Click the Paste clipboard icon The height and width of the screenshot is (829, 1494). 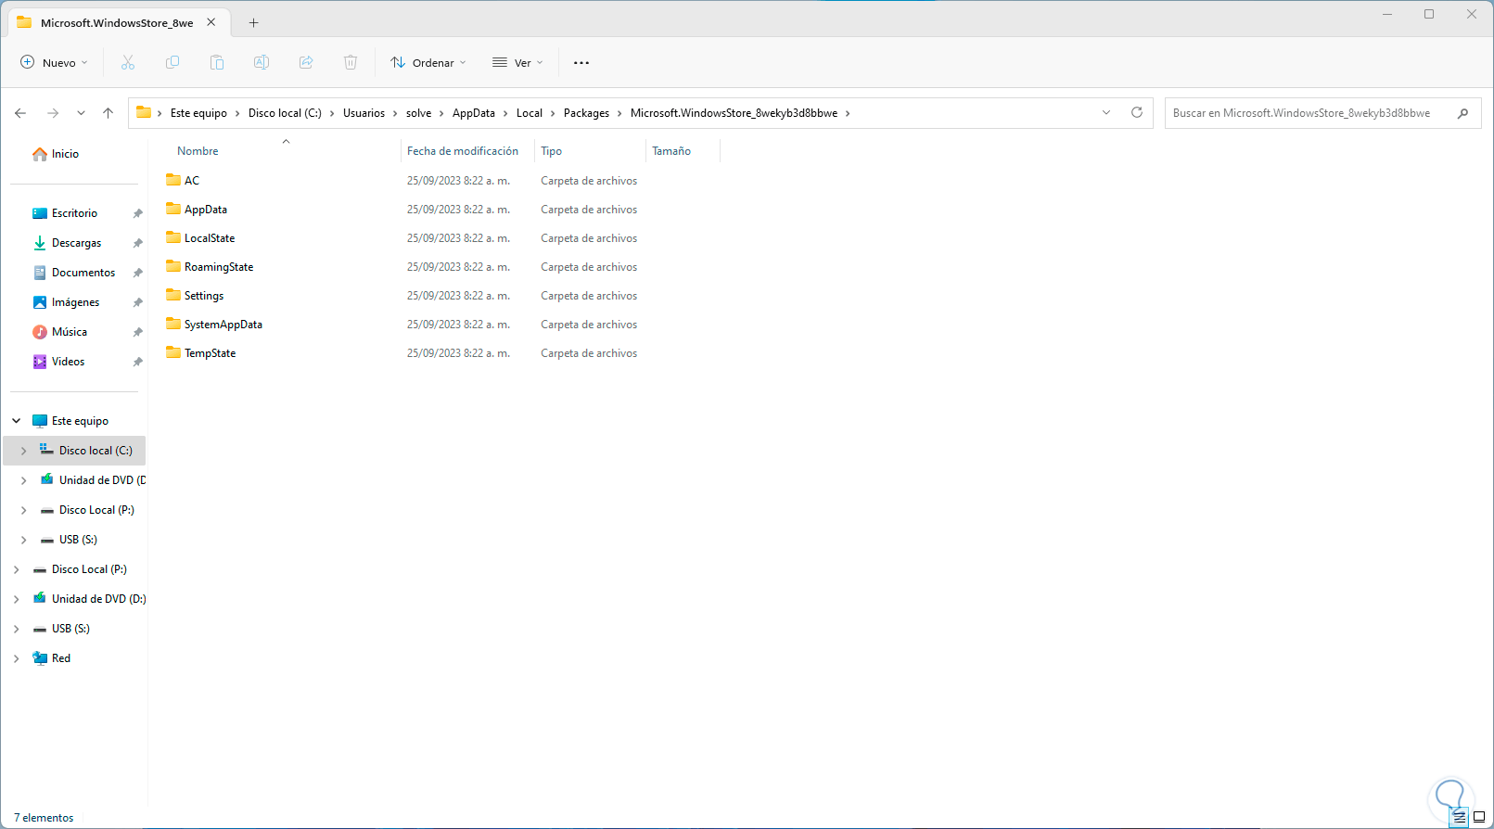tap(217, 63)
